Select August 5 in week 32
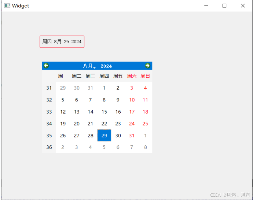Image resolution: width=253 pixels, height=200 pixels. (63, 100)
